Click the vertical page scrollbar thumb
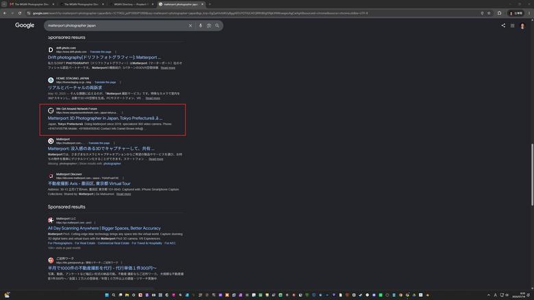This screenshot has width=534, height=300. 532,175
